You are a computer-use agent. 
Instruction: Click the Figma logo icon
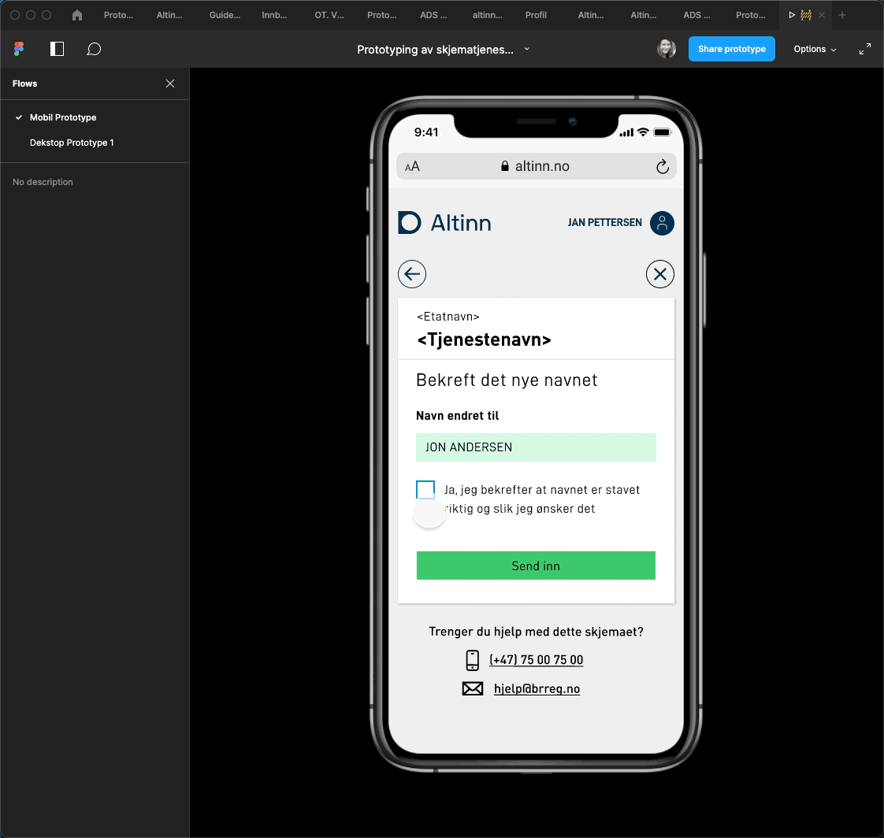tap(19, 49)
